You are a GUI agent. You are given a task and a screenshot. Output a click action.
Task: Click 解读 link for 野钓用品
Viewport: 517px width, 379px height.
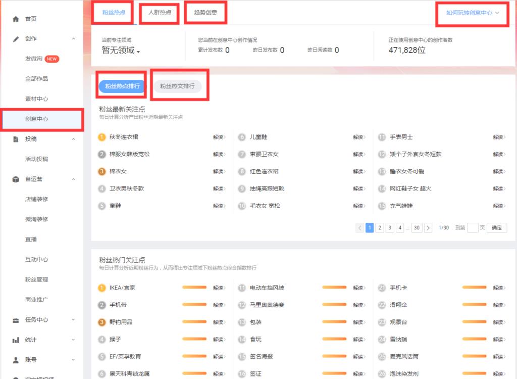[x=219, y=322]
